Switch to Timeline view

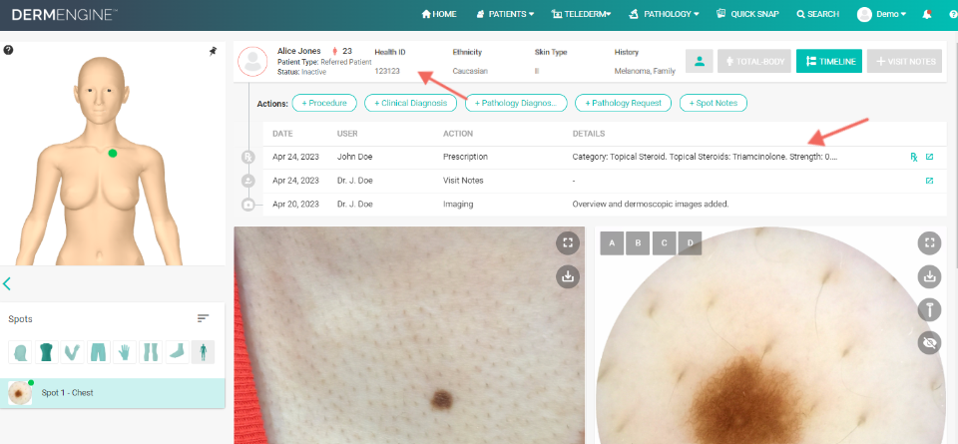829,61
